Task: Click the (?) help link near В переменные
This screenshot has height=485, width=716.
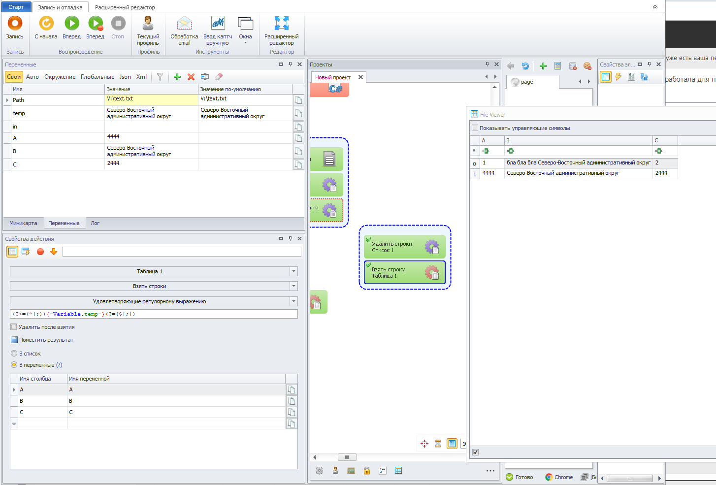Action: click(x=59, y=365)
